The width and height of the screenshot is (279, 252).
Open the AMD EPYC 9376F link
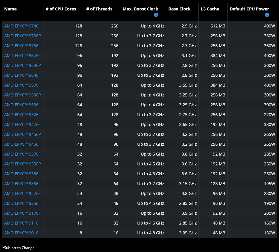22,154
